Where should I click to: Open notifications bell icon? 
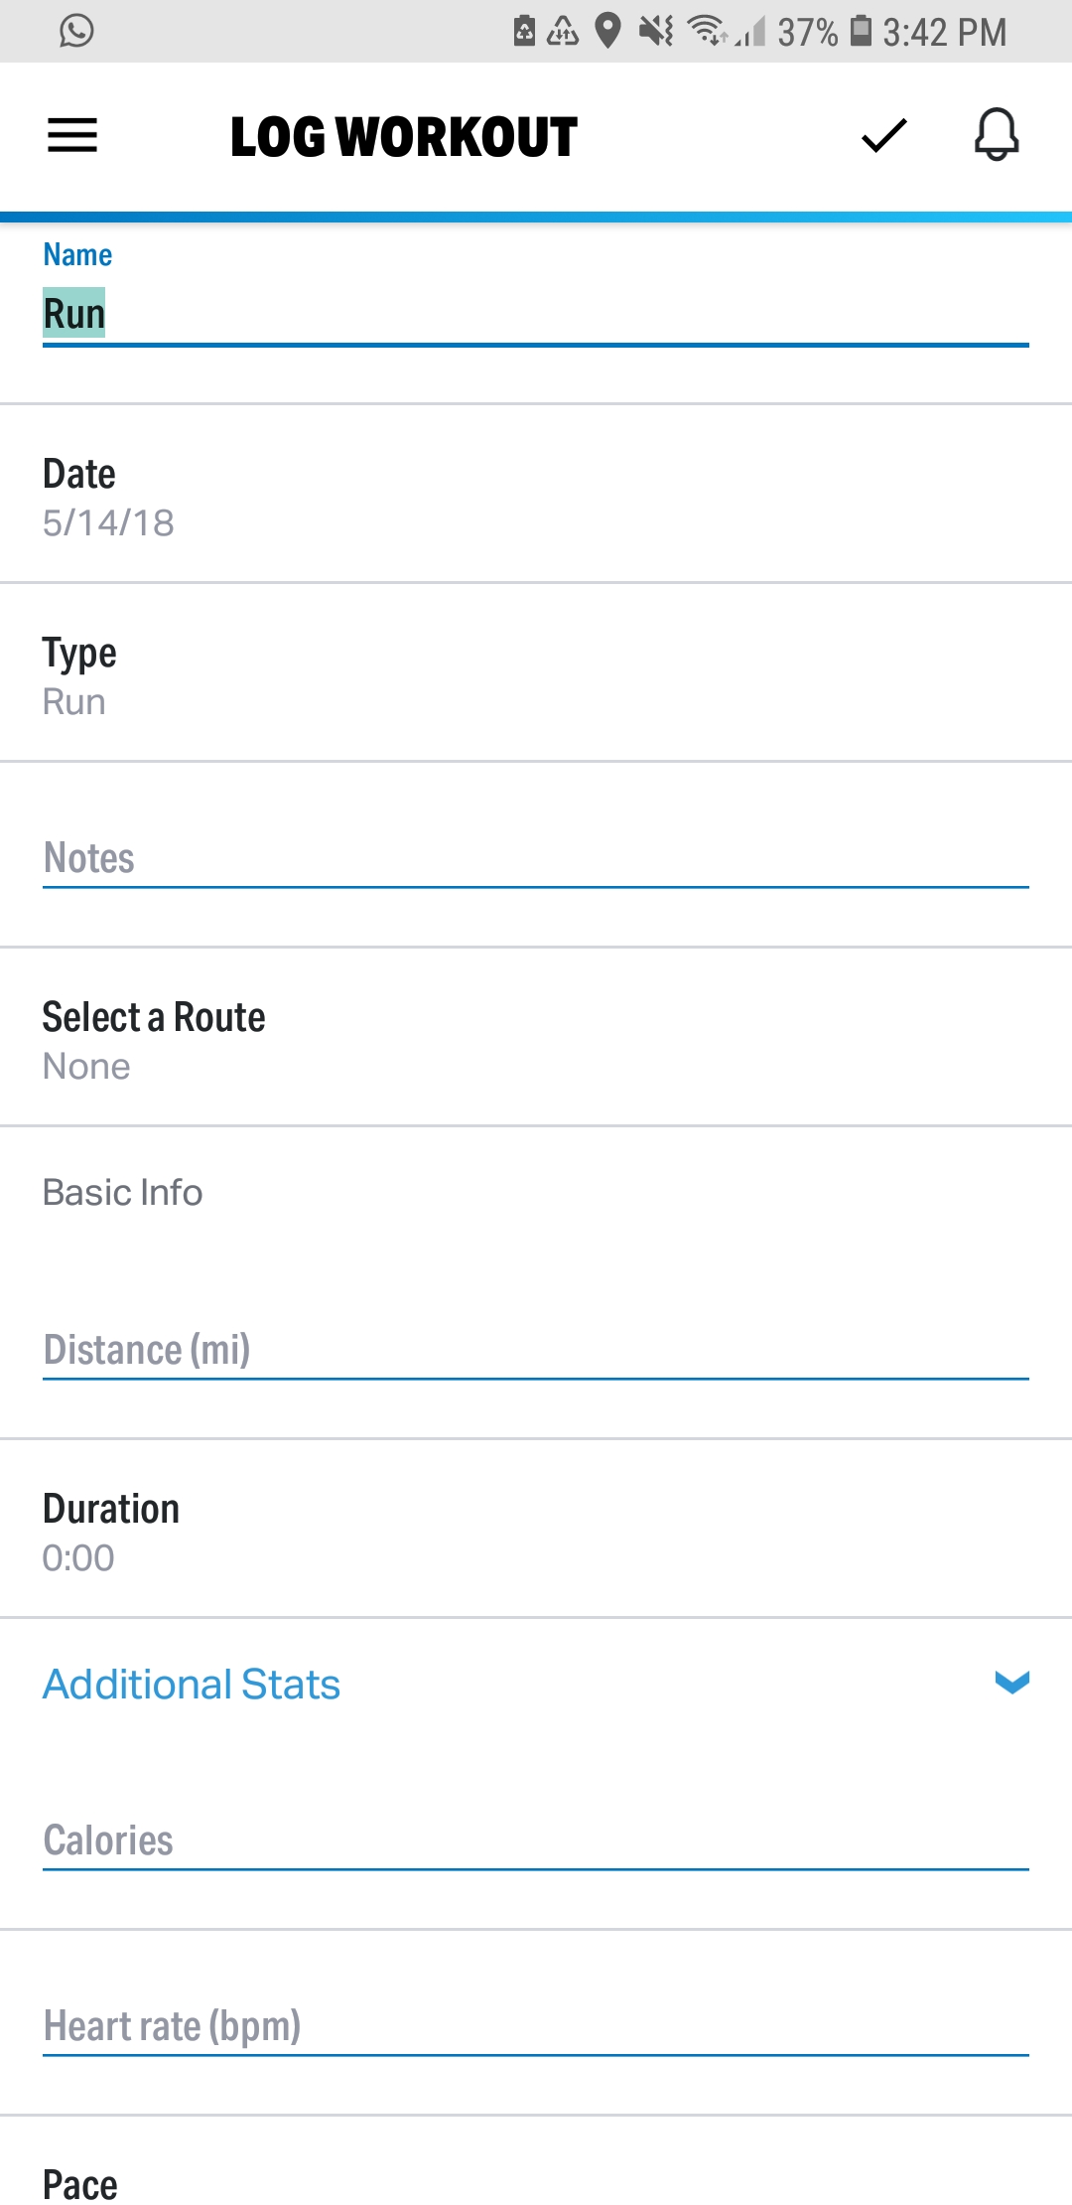[997, 134]
